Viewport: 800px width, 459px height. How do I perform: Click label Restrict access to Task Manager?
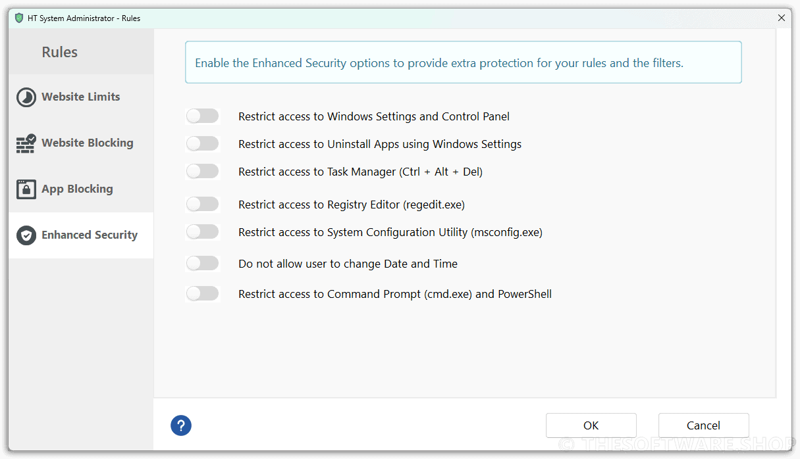point(361,172)
